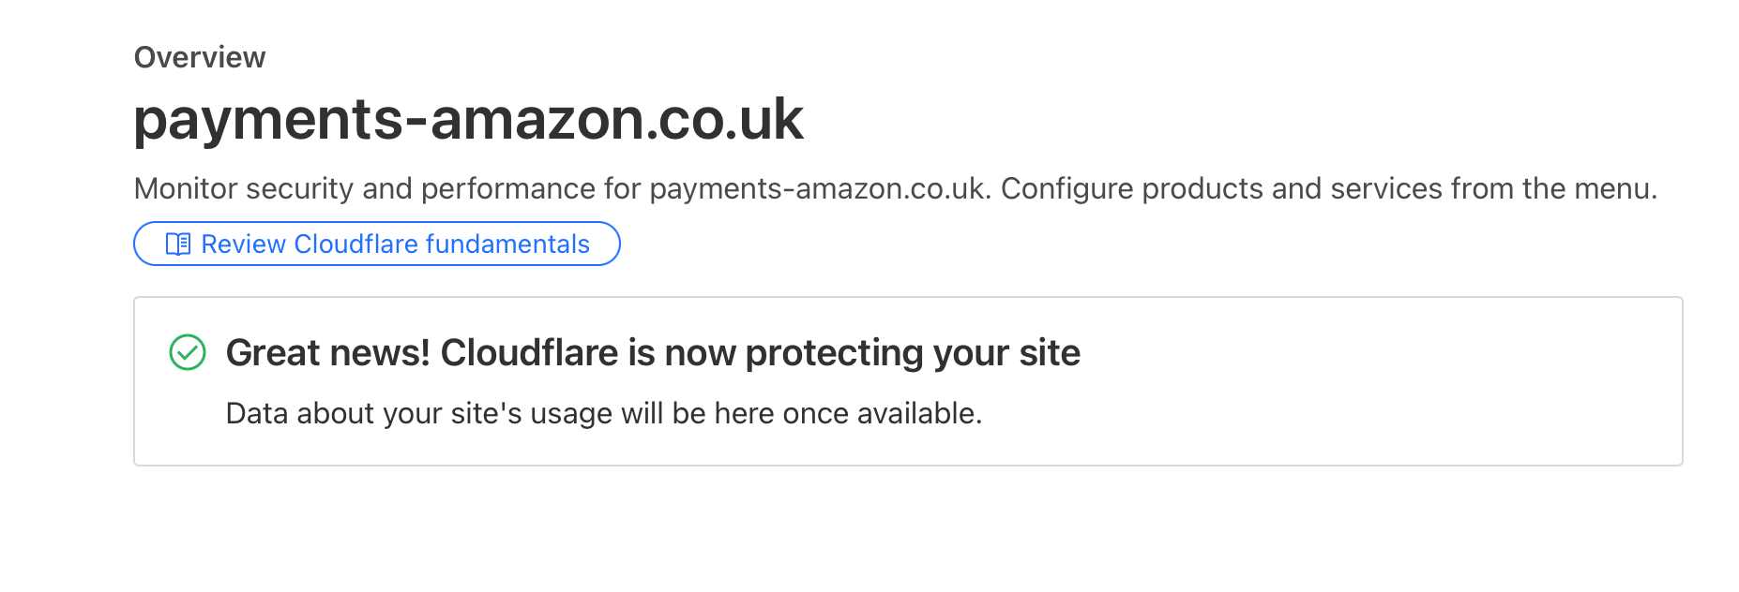Click the domain name inside the description sentence
1739x592 pixels.
[x=816, y=189]
